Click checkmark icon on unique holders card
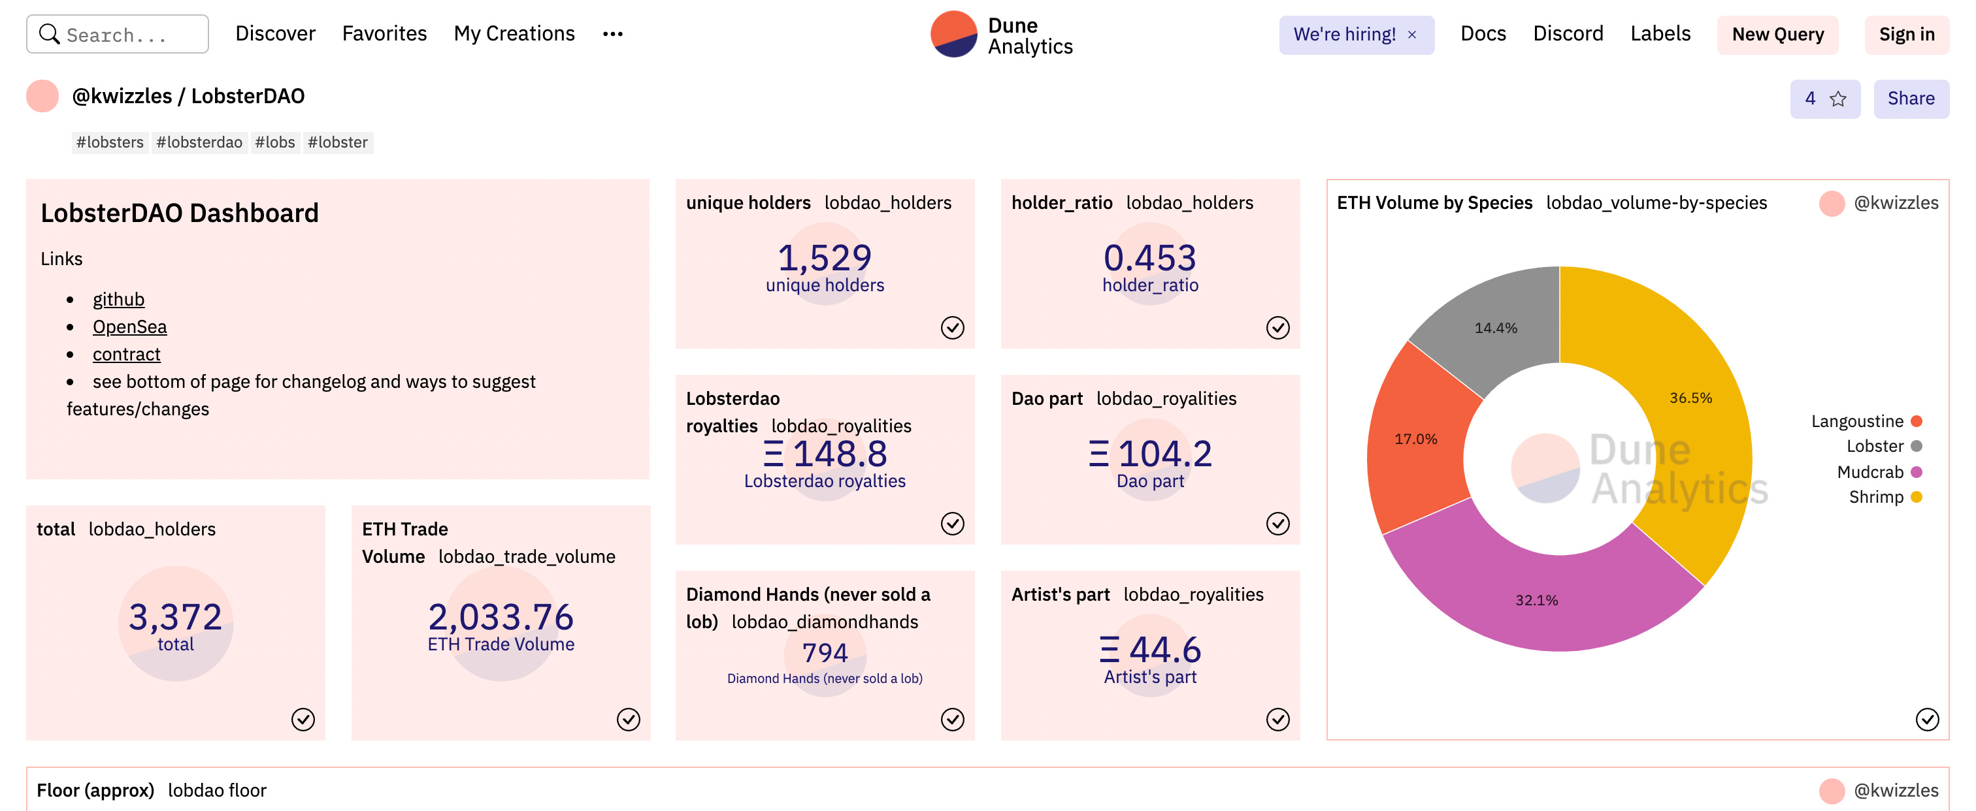 click(x=952, y=328)
